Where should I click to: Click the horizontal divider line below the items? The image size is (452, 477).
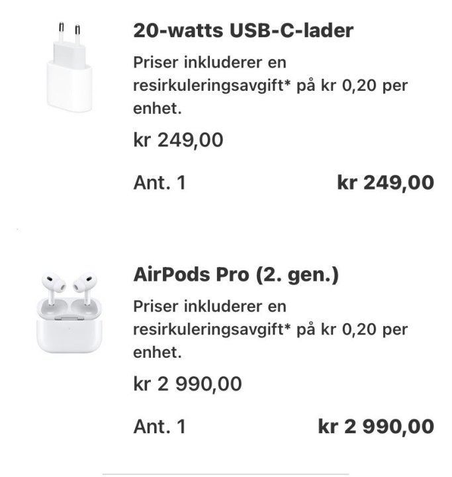click(x=225, y=474)
